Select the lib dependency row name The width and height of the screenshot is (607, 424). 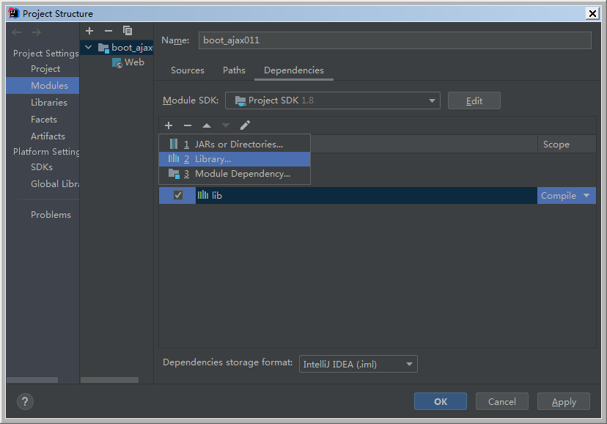217,196
